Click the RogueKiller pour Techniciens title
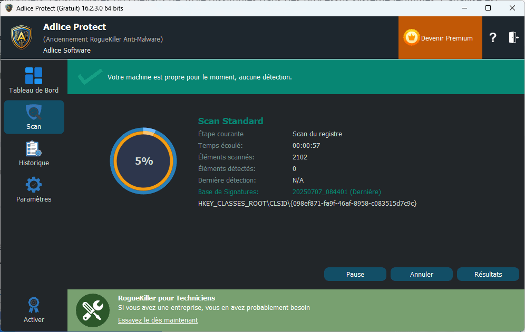This screenshot has width=525, height=332. [x=167, y=298]
